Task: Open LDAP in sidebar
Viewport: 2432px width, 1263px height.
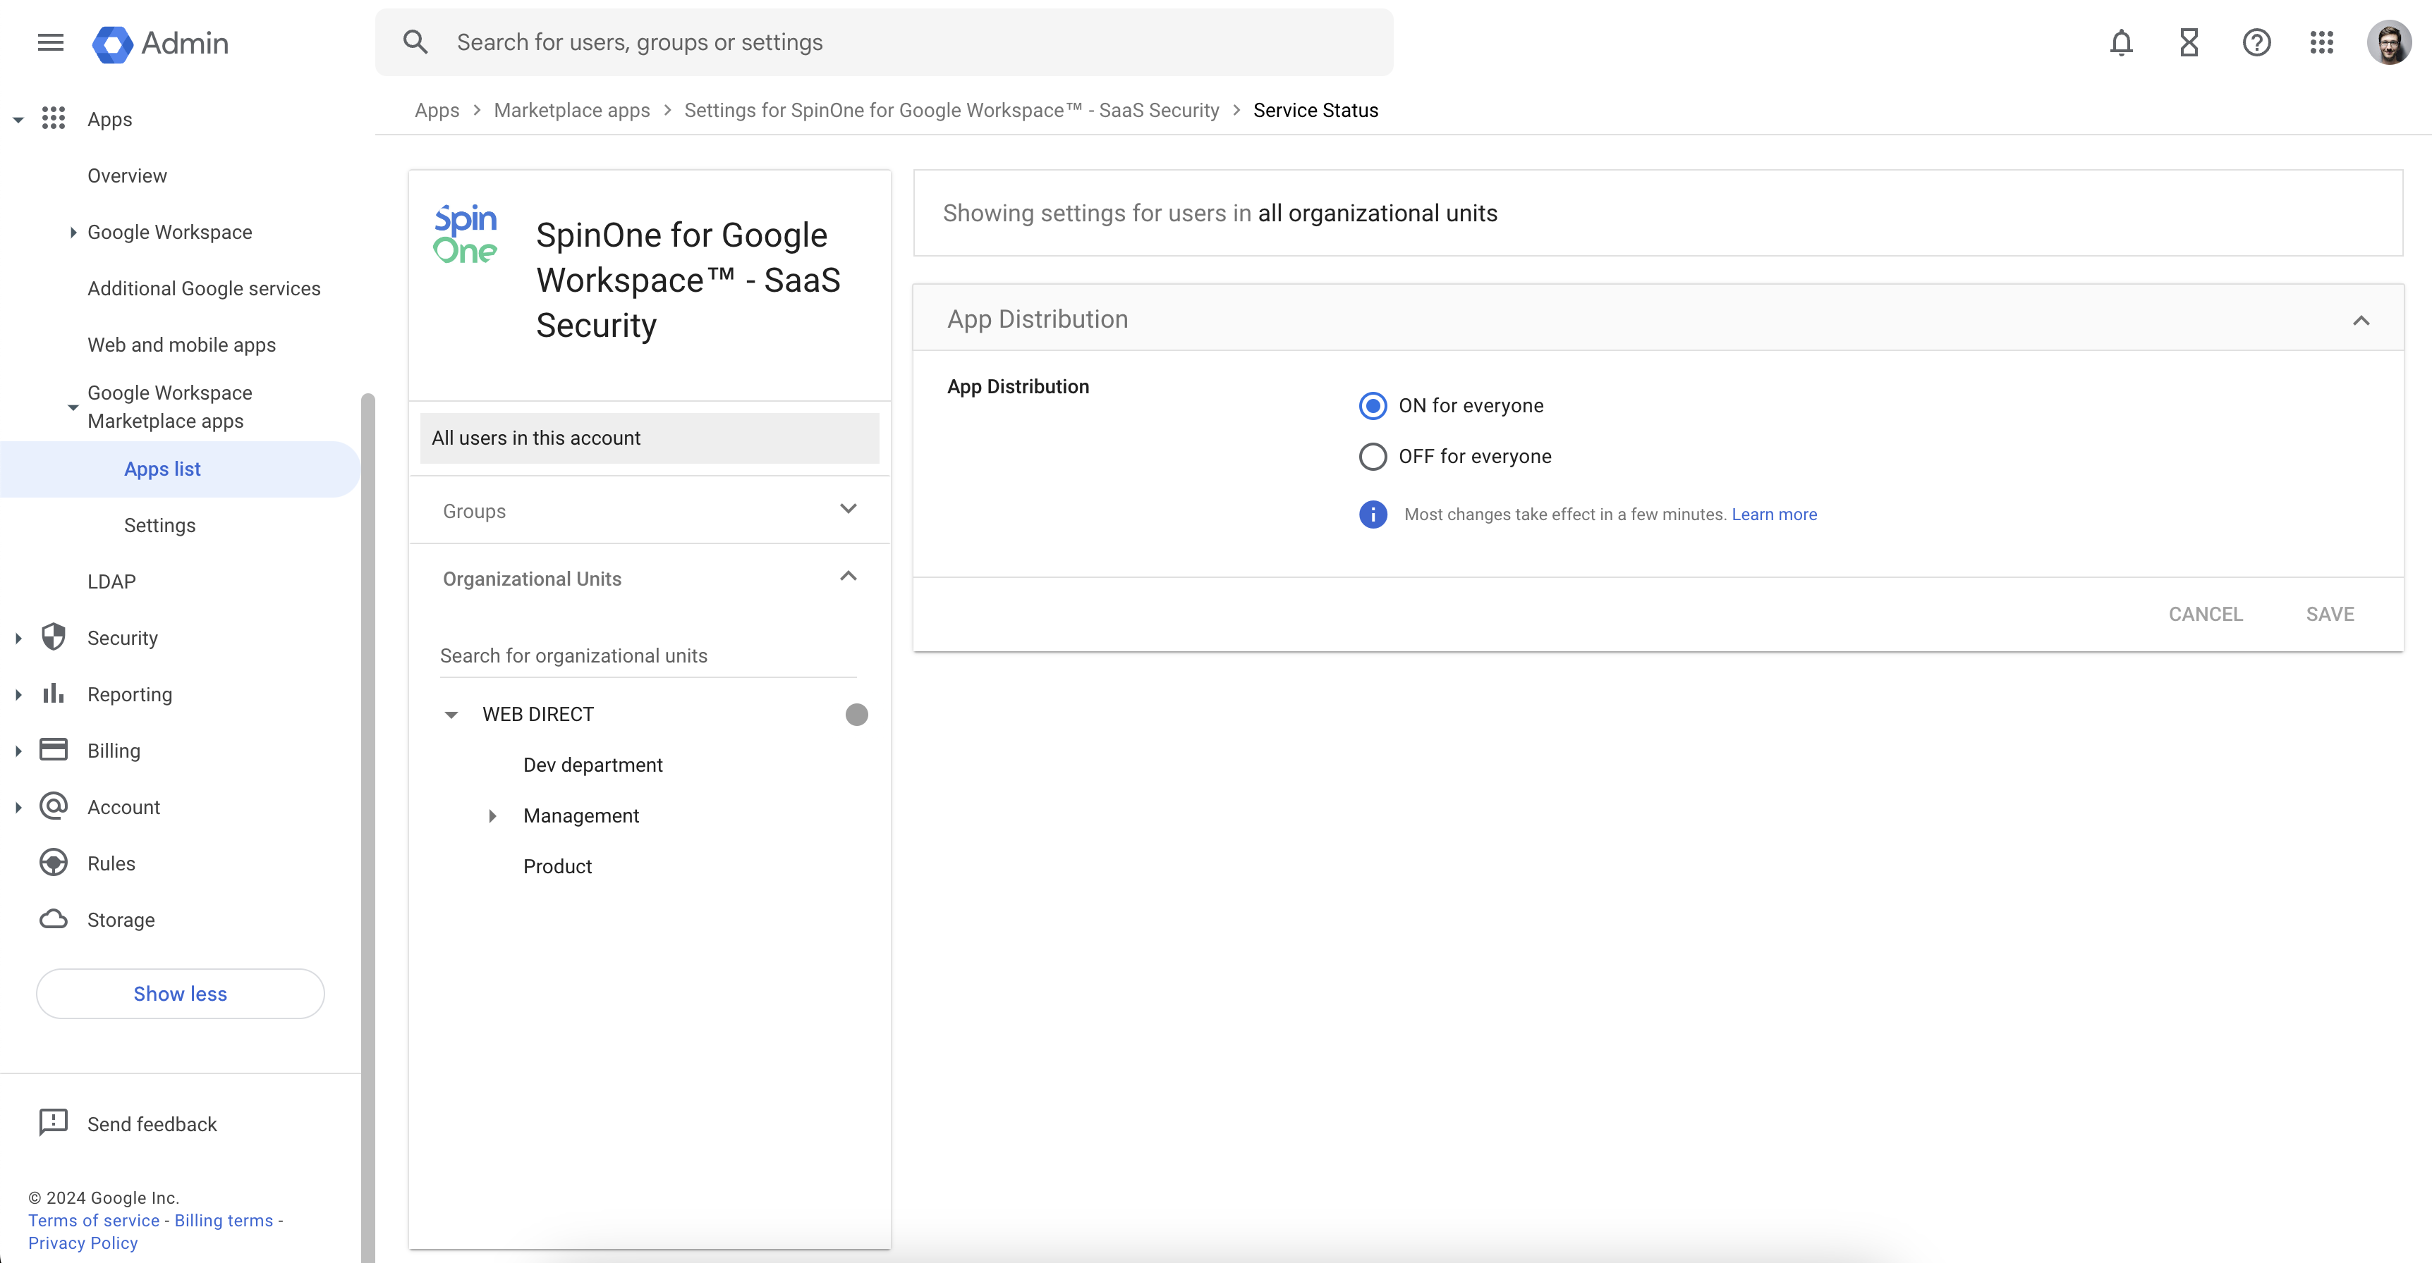Action: (111, 582)
